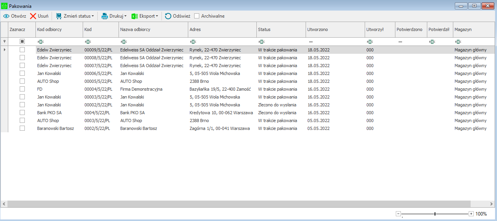Click the horizontal scrollbar right arrow
This screenshot has width=497, height=221.
click(491, 204)
